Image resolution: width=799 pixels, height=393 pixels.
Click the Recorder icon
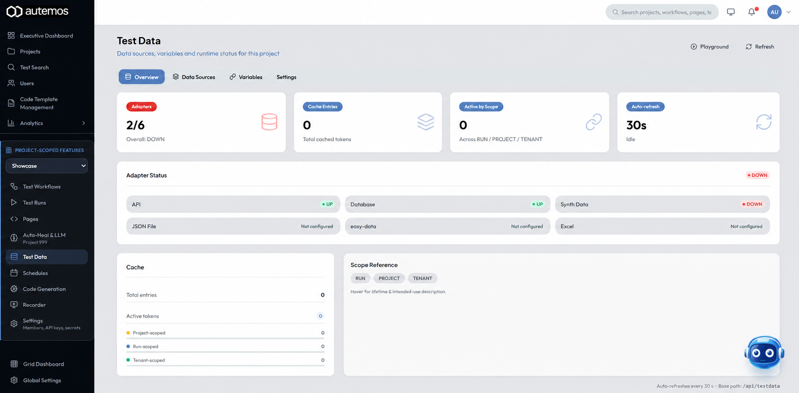point(14,305)
